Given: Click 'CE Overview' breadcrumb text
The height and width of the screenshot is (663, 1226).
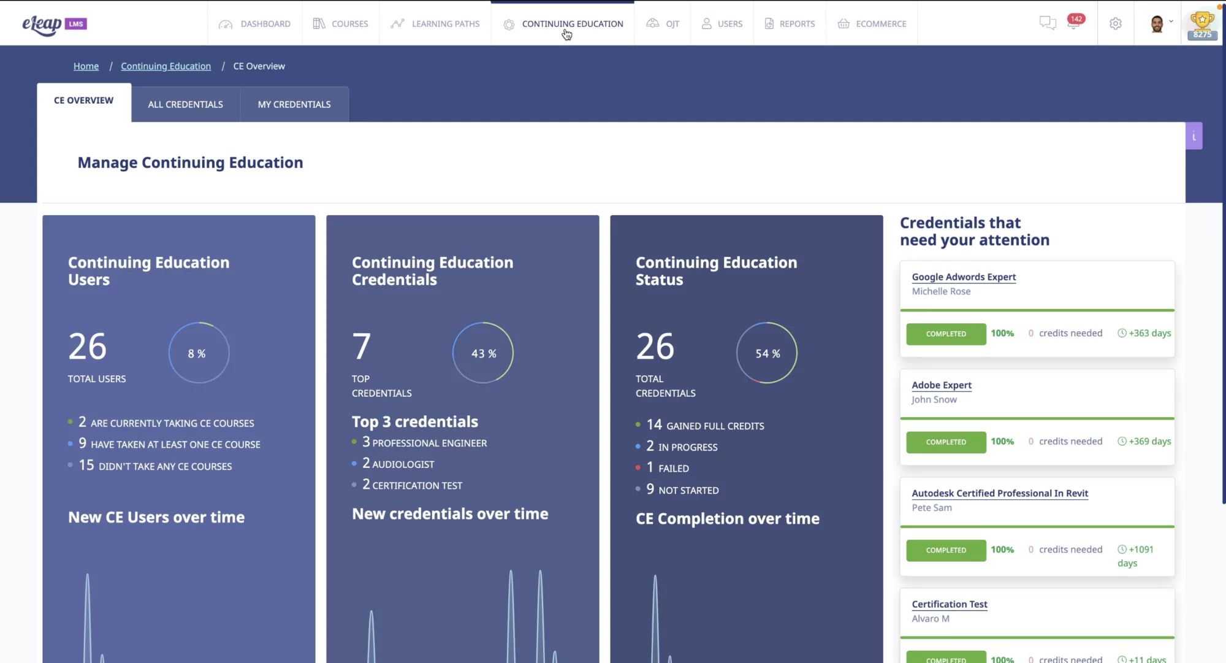Looking at the screenshot, I should [x=259, y=66].
